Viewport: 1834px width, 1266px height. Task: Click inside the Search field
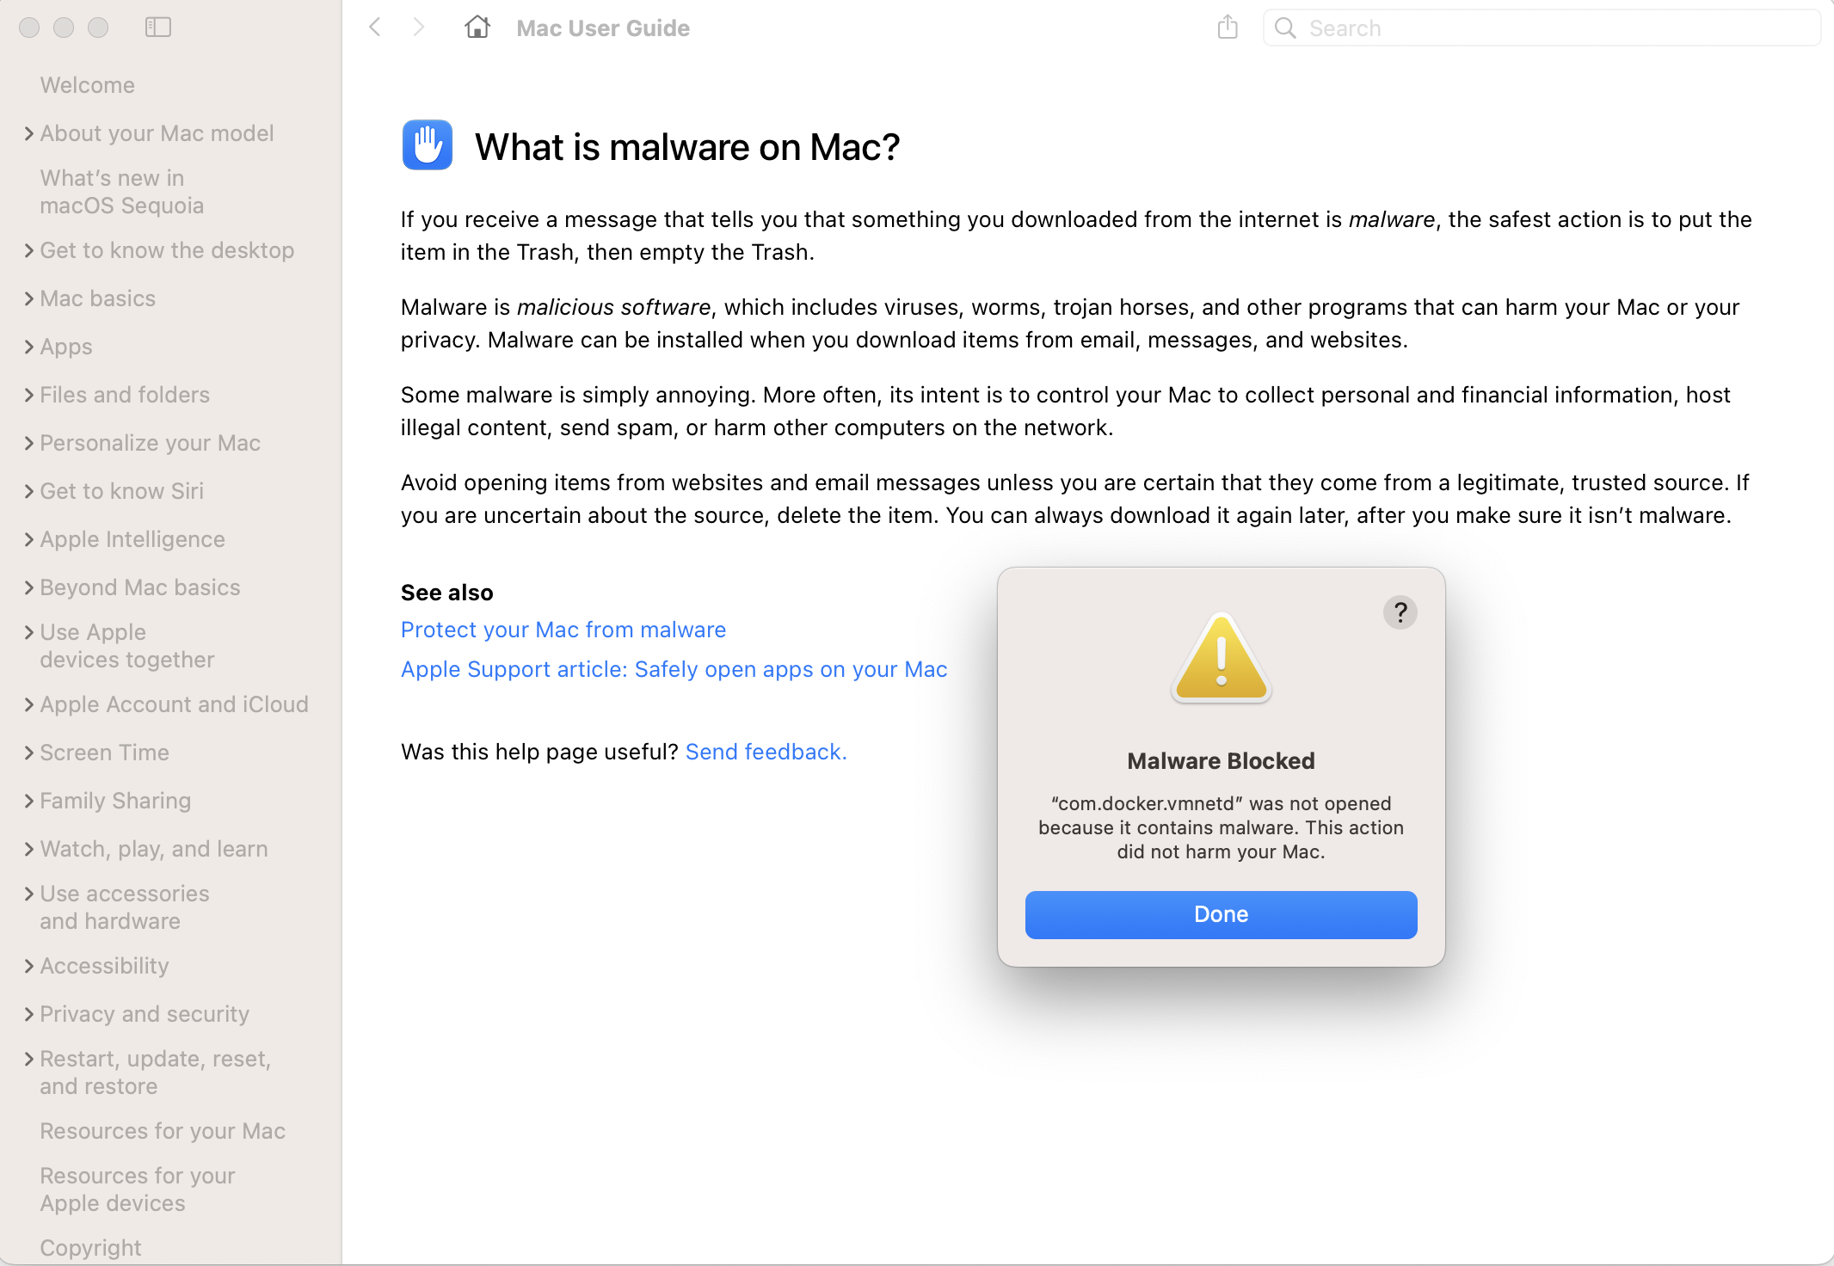coord(1540,27)
